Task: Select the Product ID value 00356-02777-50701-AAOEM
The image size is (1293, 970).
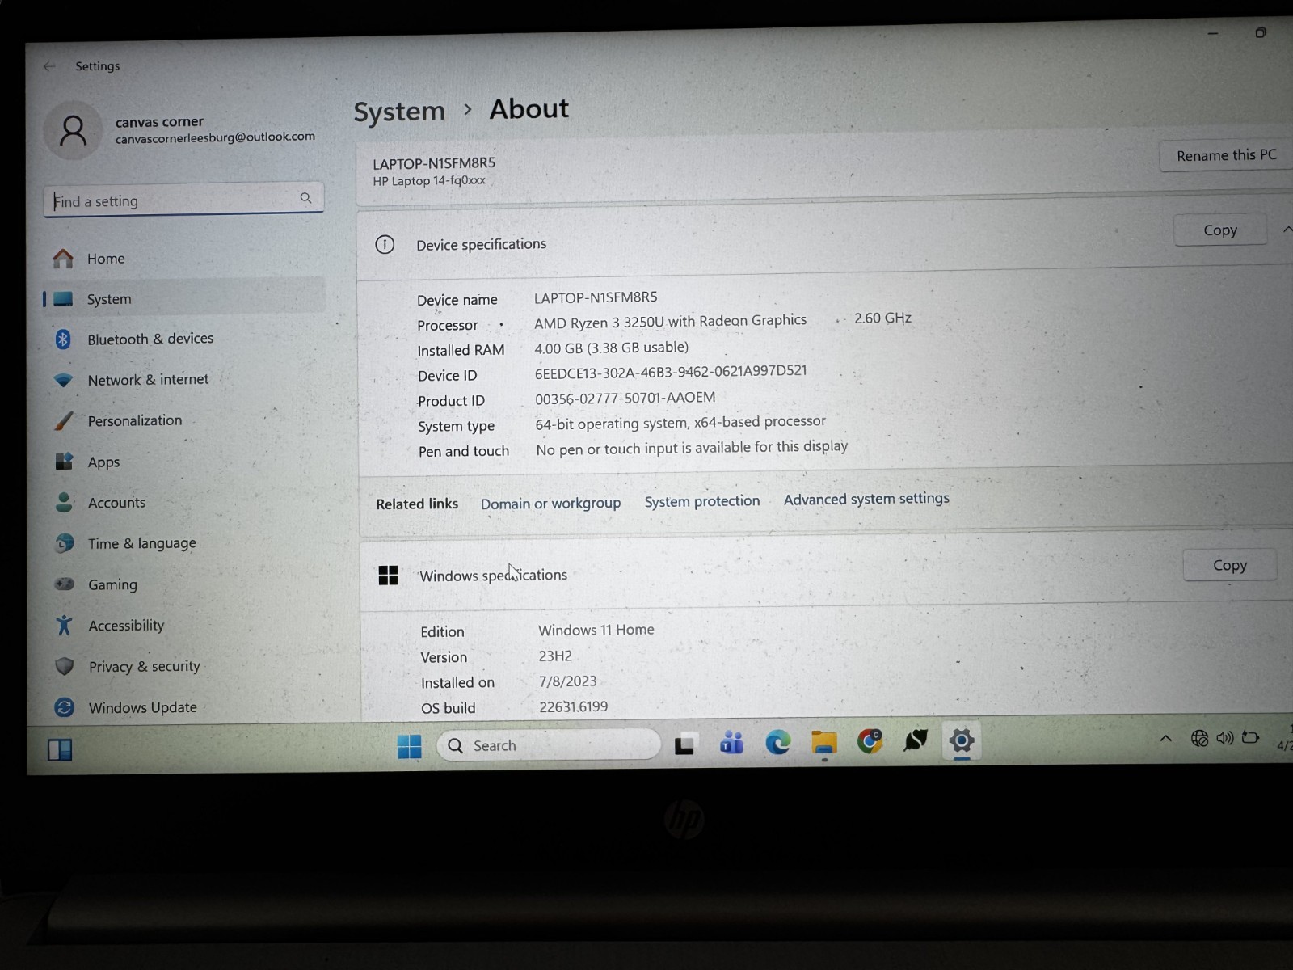Action: pyautogui.click(x=625, y=398)
